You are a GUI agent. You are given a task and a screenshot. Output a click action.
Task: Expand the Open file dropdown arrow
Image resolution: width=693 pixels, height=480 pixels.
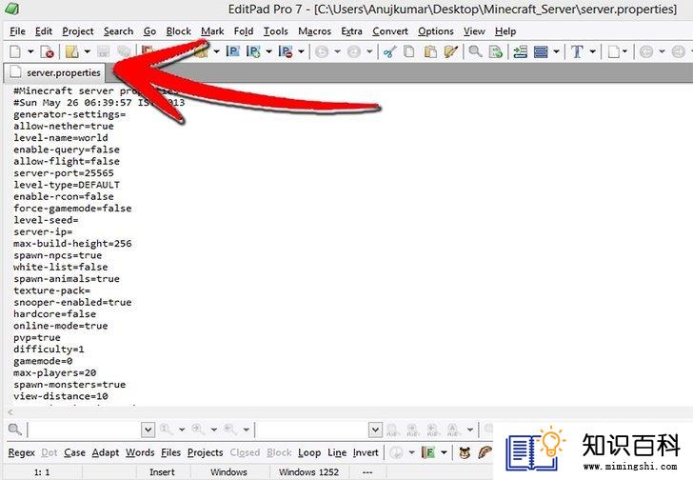pyautogui.click(x=87, y=51)
